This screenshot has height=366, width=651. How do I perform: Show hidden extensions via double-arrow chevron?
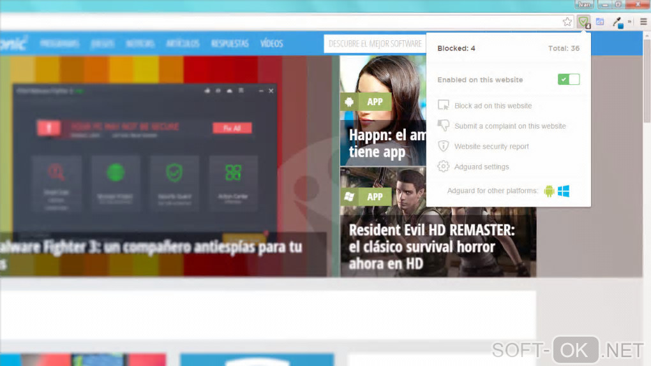tap(630, 22)
